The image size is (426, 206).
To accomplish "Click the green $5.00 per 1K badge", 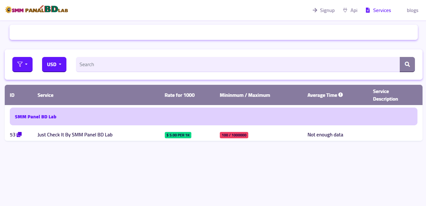I will click(x=178, y=135).
